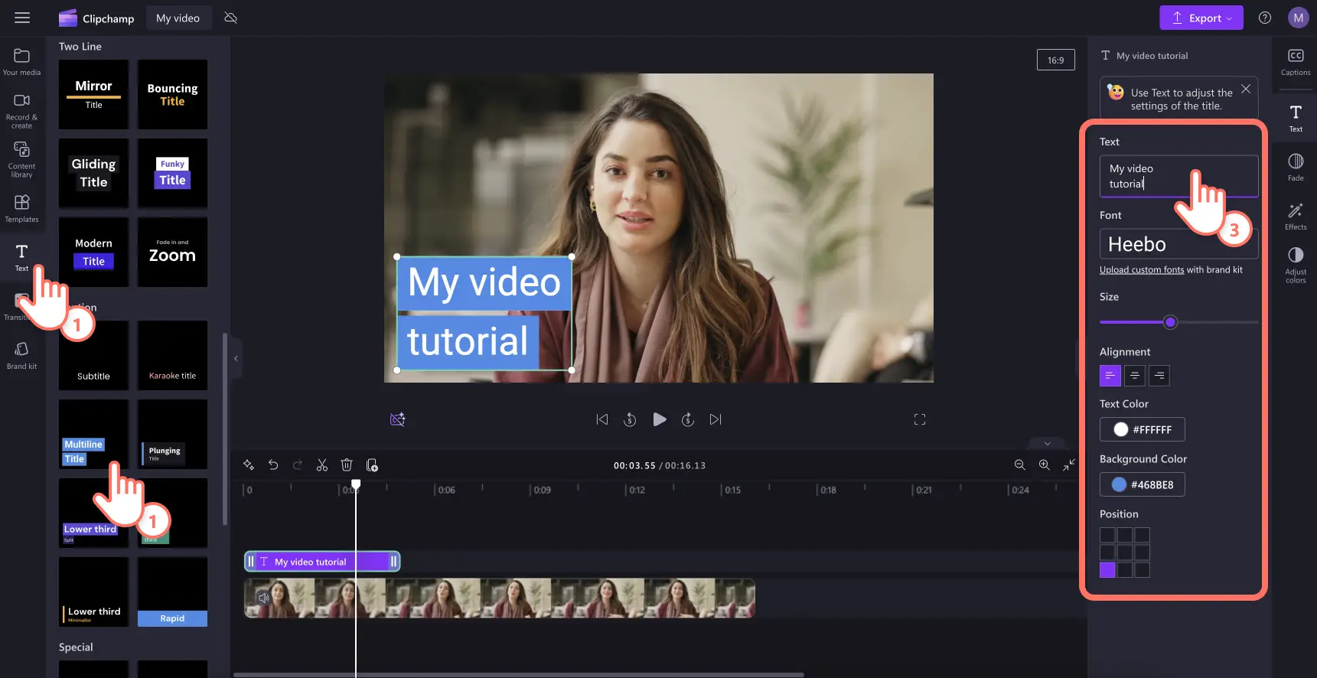Click the duplicate clip icon
The width and height of the screenshot is (1317, 678).
pyautogui.click(x=372, y=464)
